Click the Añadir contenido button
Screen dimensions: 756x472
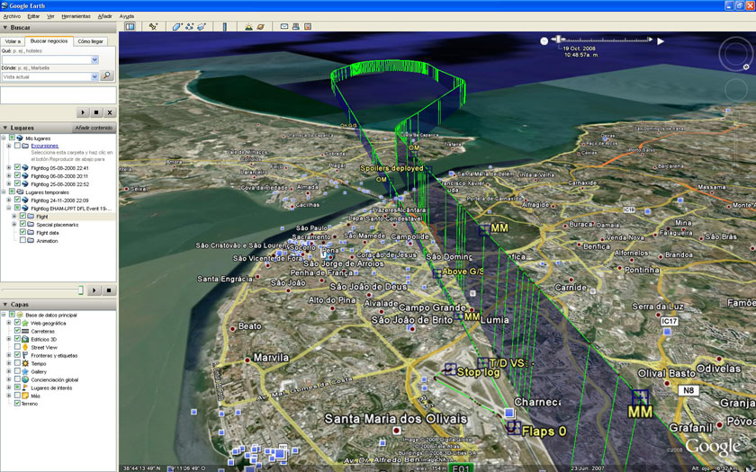[x=94, y=128]
